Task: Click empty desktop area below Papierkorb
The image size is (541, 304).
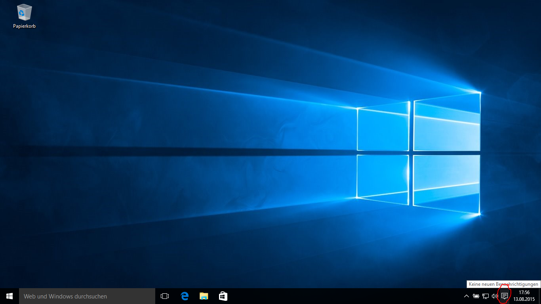Action: click(24, 79)
